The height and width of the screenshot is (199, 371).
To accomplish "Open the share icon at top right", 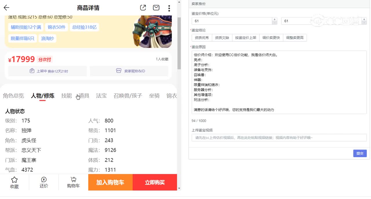I will click(x=143, y=8).
